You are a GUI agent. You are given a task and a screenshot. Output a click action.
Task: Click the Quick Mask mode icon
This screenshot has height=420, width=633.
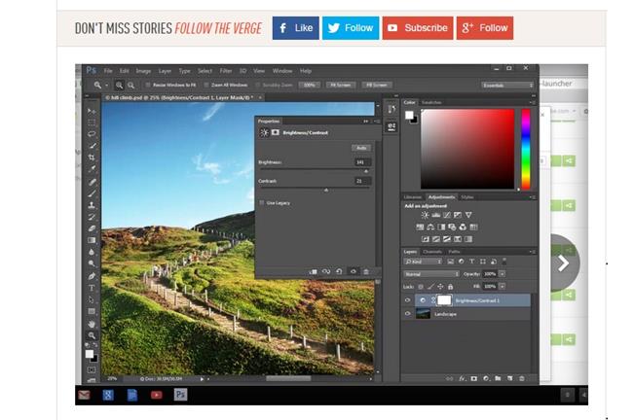click(x=93, y=369)
